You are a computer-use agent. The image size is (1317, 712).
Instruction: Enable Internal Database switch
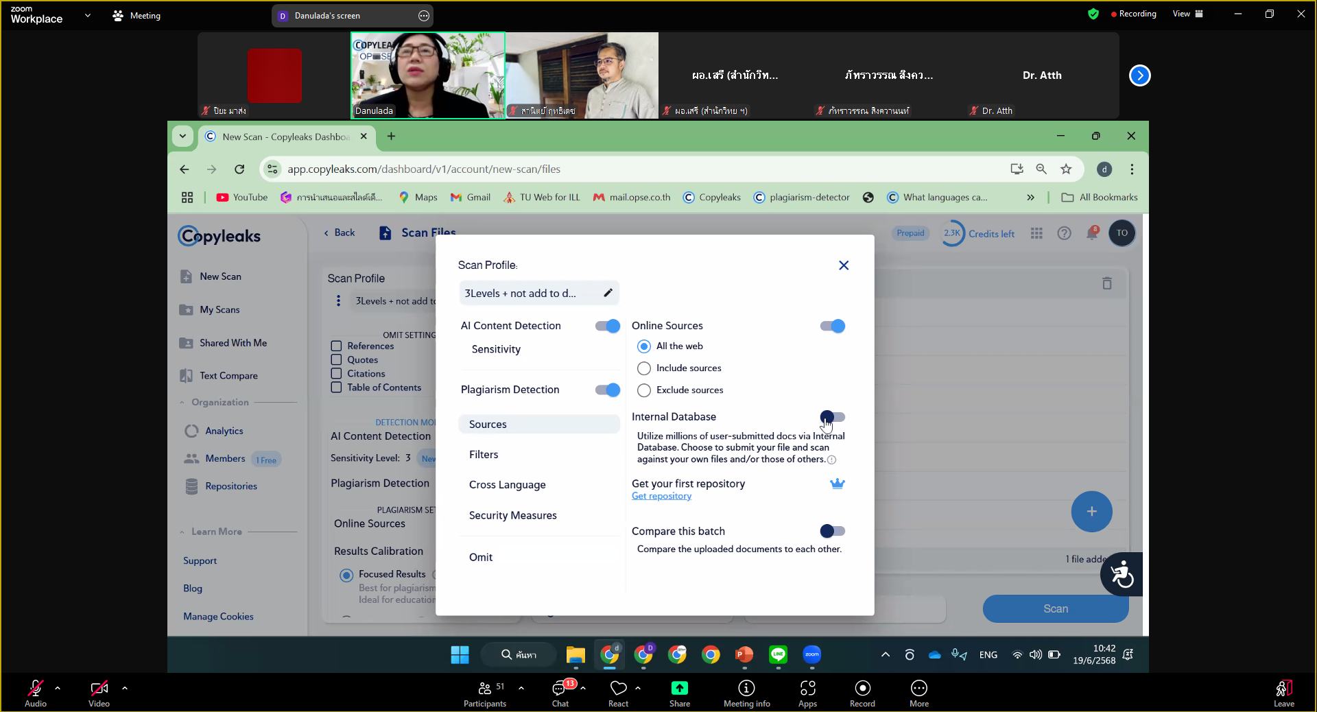pyautogui.click(x=833, y=416)
